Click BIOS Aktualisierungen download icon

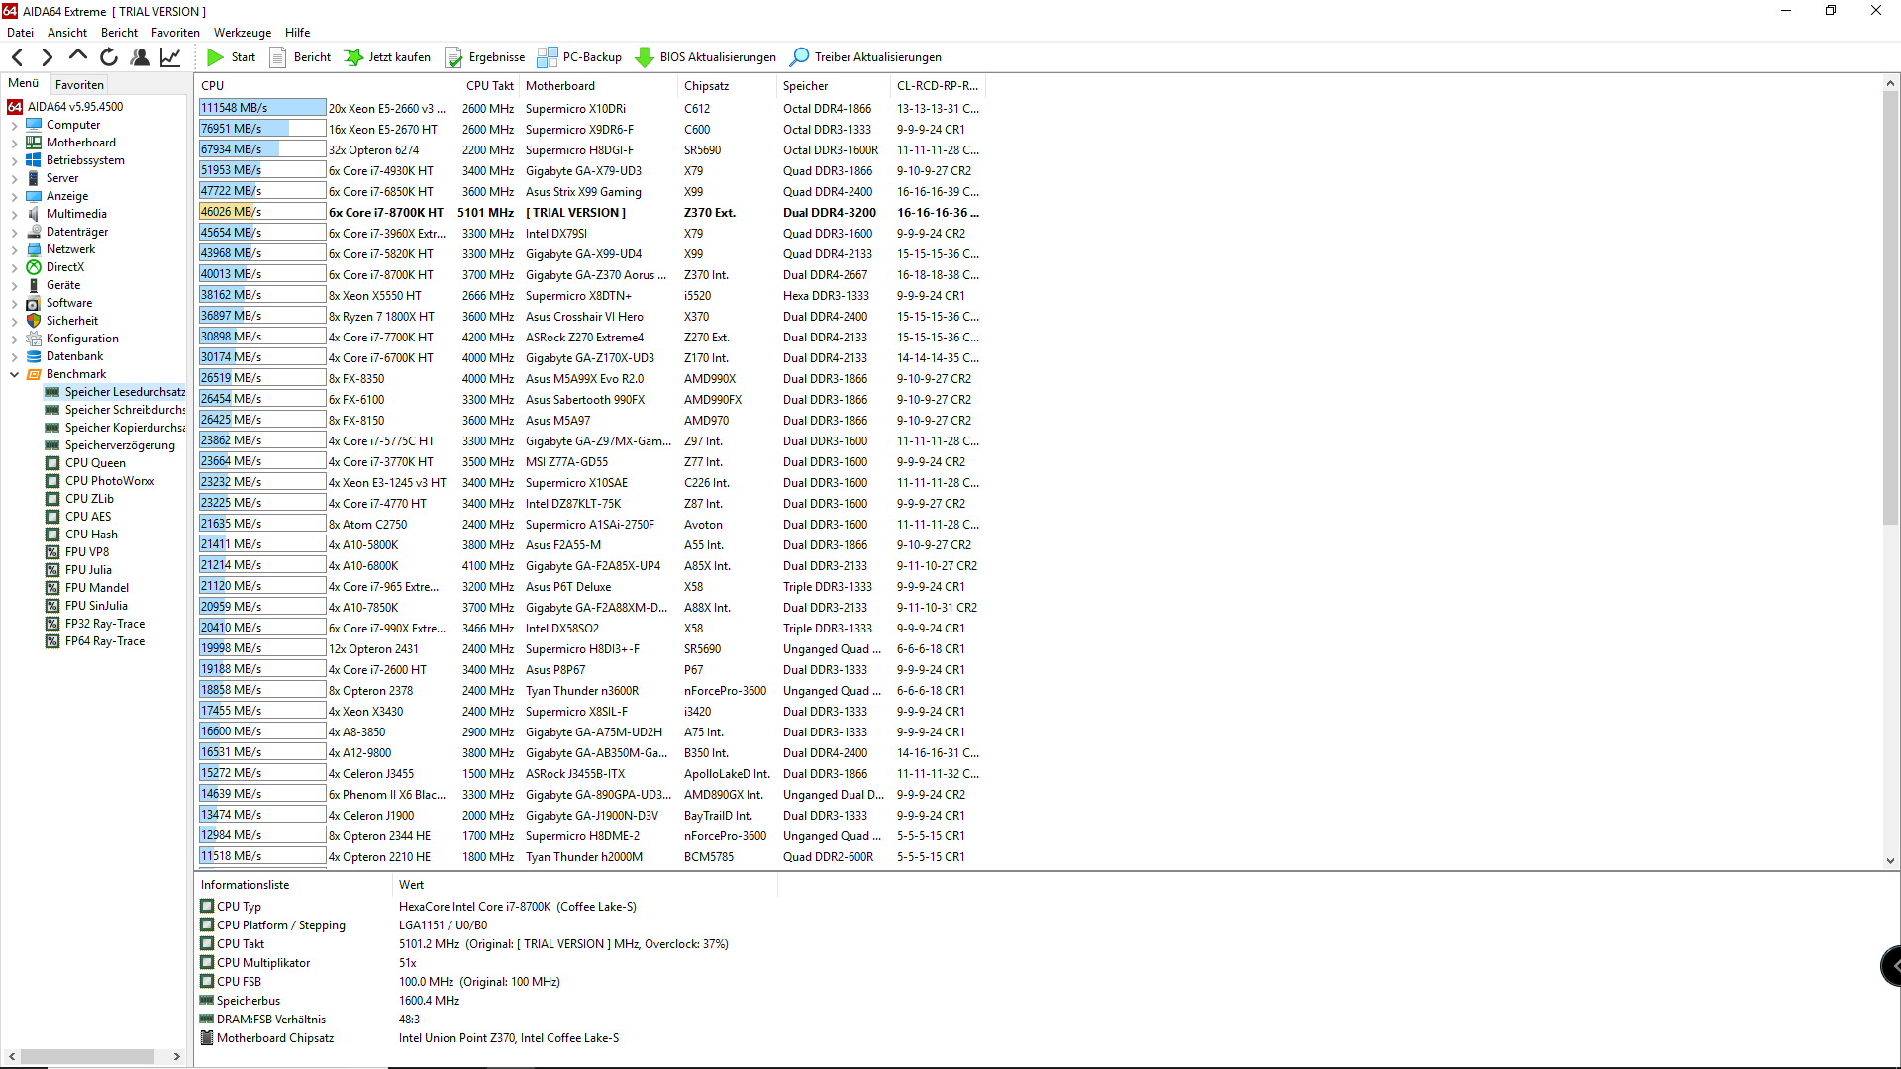click(645, 57)
